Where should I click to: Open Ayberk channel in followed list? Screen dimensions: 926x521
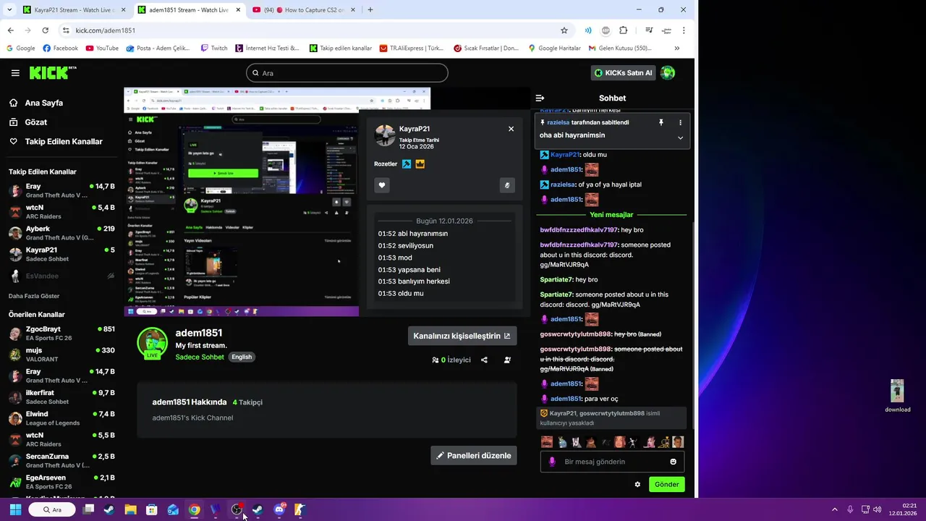pyautogui.click(x=61, y=233)
